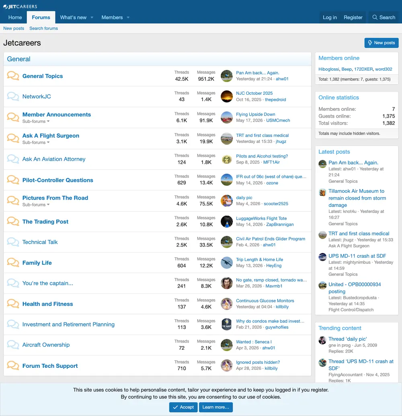Click the Forum Tech Support bubble icon
Image resolution: width=402 pixels, height=416 pixels.
click(13, 365)
